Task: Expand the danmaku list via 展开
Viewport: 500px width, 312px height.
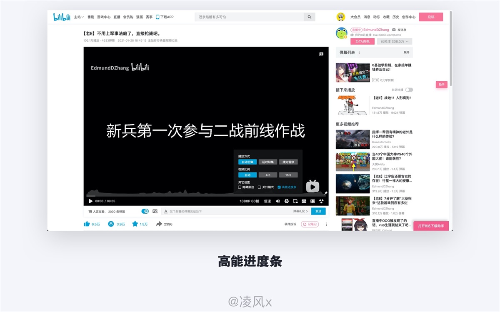Action: pyautogui.click(x=406, y=52)
